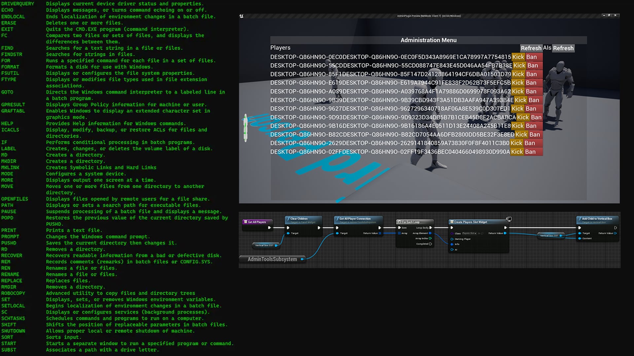The width and height of the screenshot is (634, 356).
Task: Kick the last player DESKTOP-Q86HN9O-02FF
Action: coord(517,152)
